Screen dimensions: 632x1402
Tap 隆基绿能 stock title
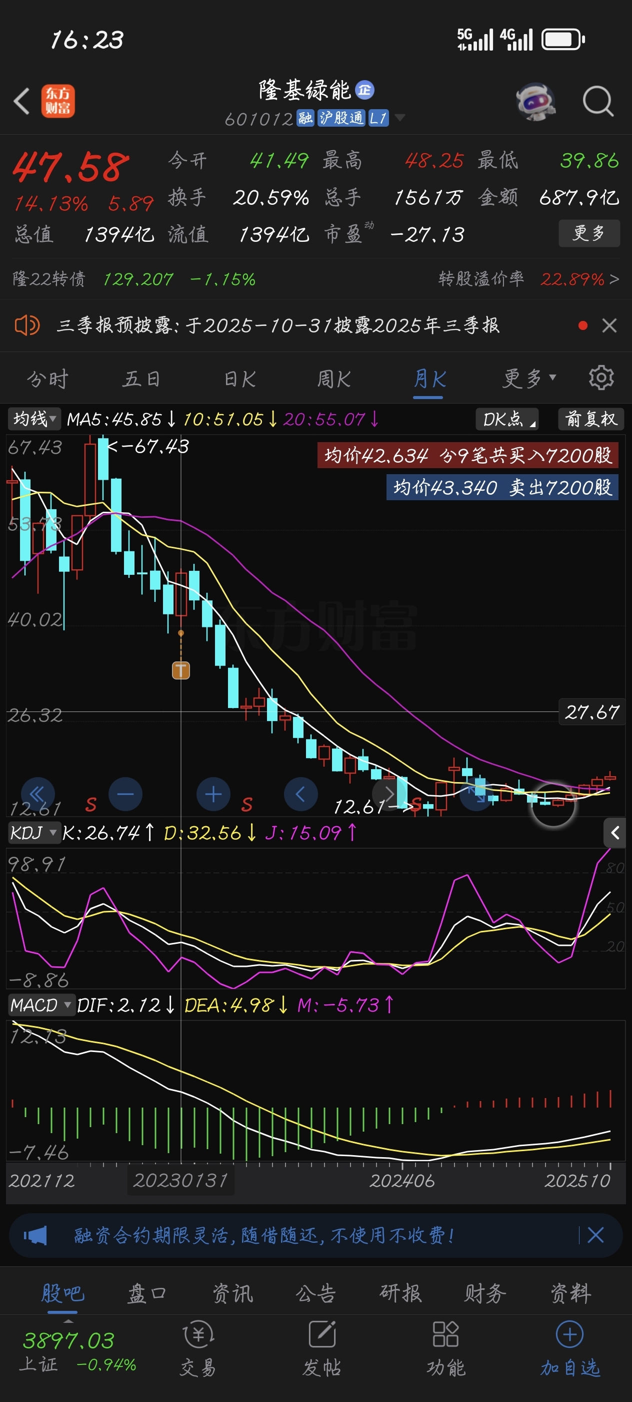pyautogui.click(x=304, y=90)
